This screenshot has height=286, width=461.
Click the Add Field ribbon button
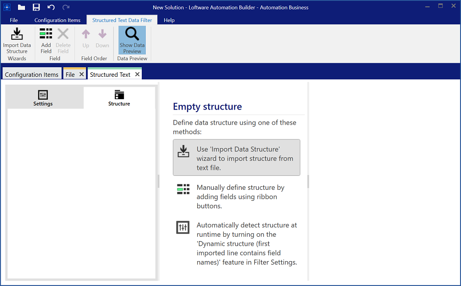coord(46,40)
